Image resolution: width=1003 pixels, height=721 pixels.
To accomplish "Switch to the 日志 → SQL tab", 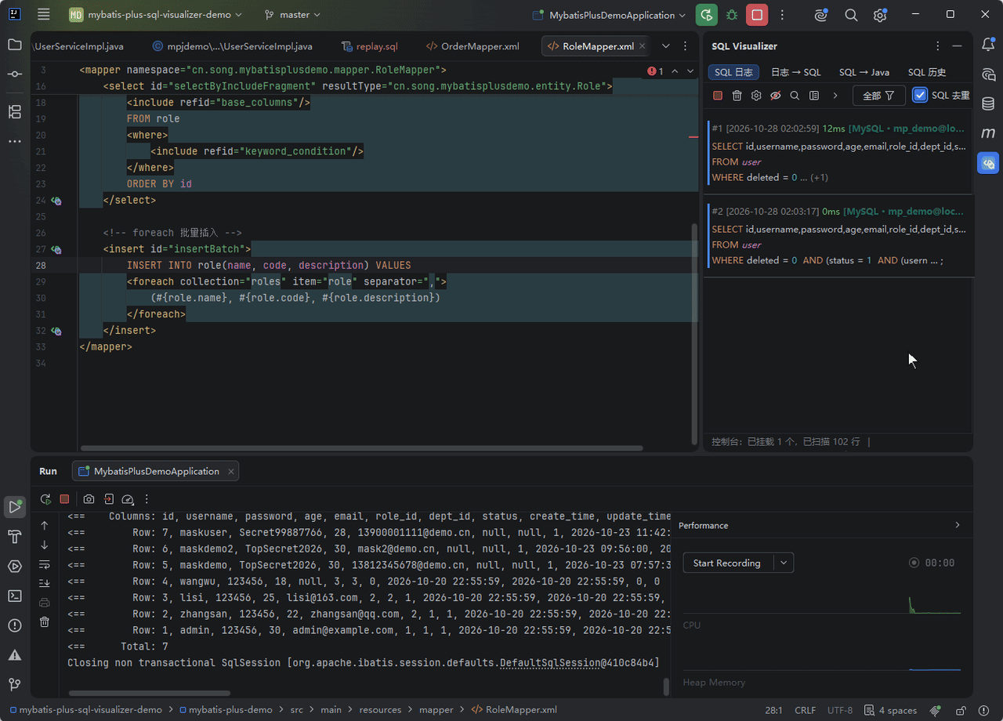I will (x=795, y=72).
